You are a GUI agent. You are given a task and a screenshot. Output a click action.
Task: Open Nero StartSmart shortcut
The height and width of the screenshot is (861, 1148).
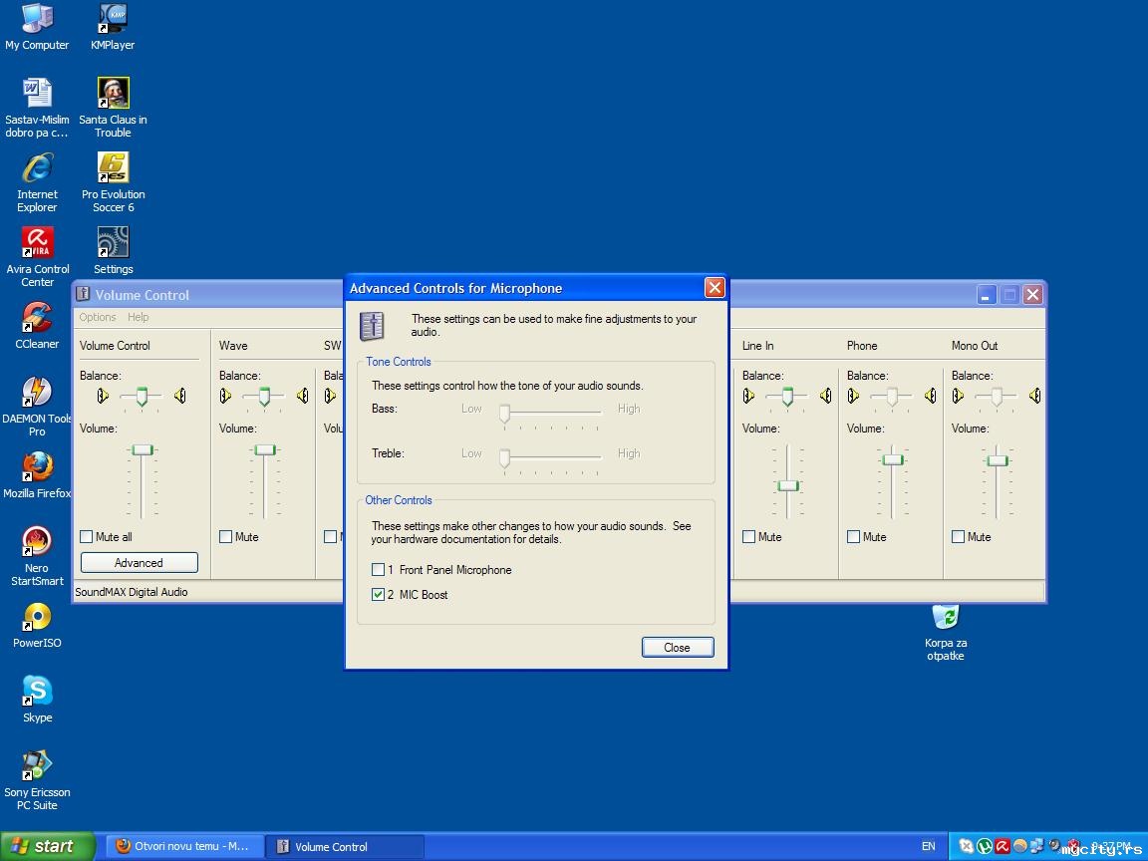pos(37,542)
